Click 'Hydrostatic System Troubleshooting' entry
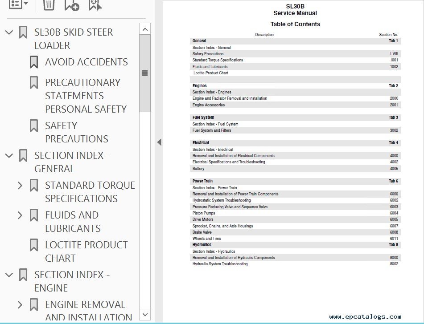Image resolution: width=424 pixels, height=324 pixels. click(x=222, y=200)
